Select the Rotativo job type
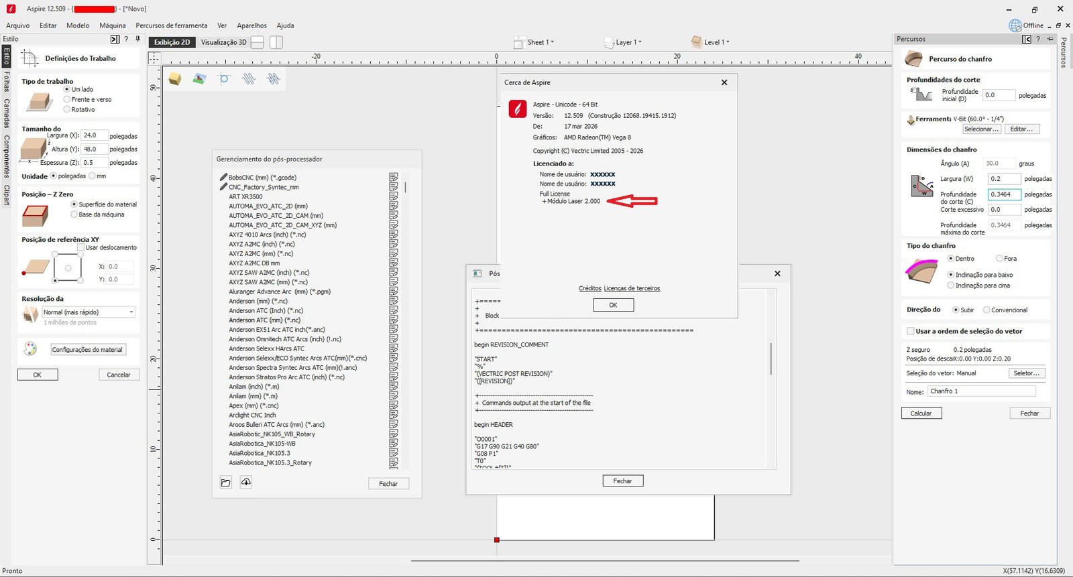This screenshot has width=1073, height=577. click(67, 109)
